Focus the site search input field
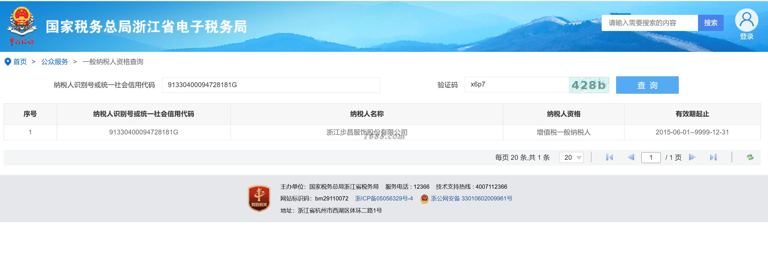 (650, 23)
